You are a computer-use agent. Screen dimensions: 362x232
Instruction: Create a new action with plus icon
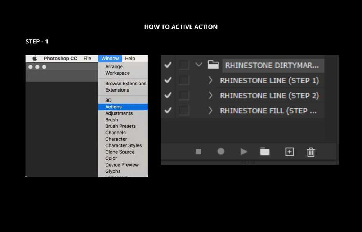tap(290, 152)
